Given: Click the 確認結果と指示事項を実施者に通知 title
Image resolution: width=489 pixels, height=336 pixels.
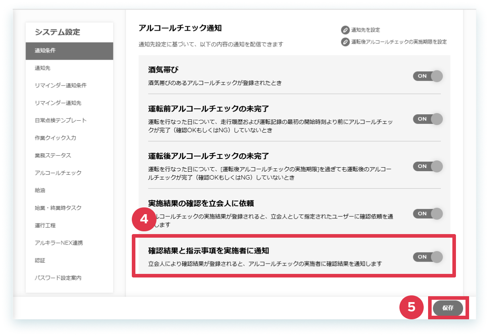Looking at the screenshot, I should [x=209, y=251].
